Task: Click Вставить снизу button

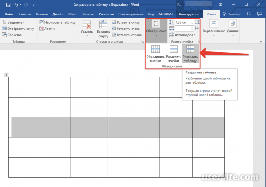Action: pos(126,22)
